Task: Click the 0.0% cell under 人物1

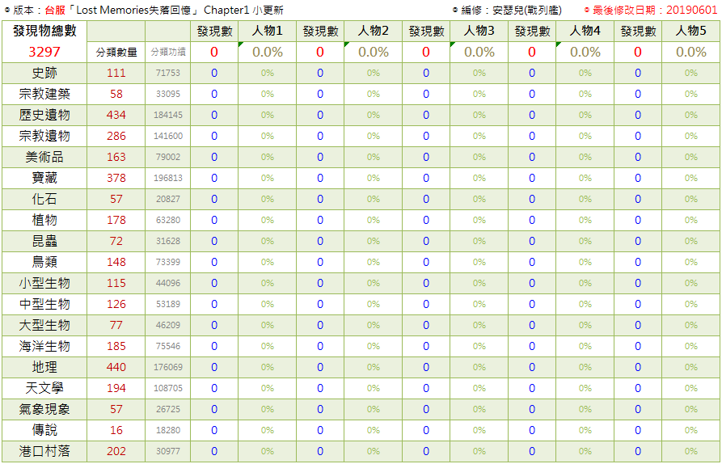Action: point(267,52)
